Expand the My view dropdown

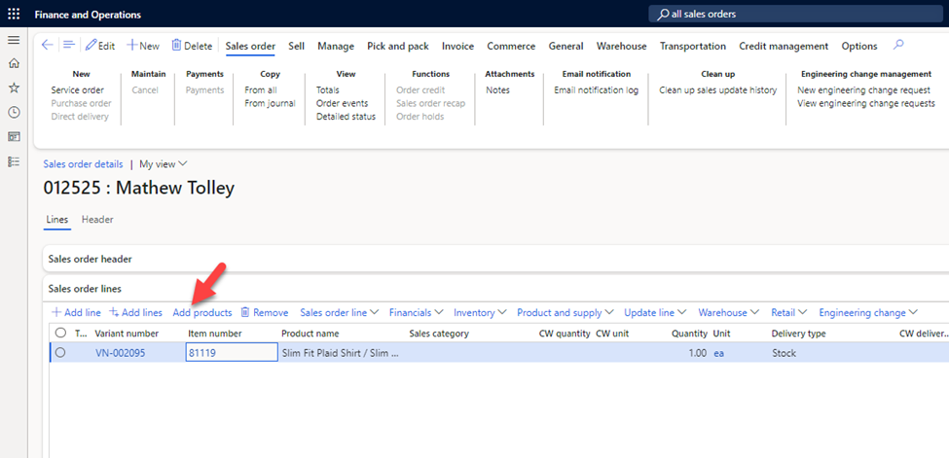click(164, 164)
